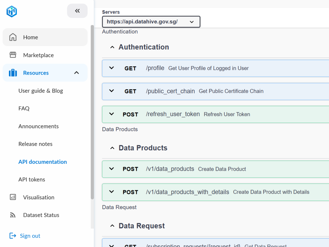Open the FAQ page
Viewport: 329px width, 247px height.
coord(24,108)
